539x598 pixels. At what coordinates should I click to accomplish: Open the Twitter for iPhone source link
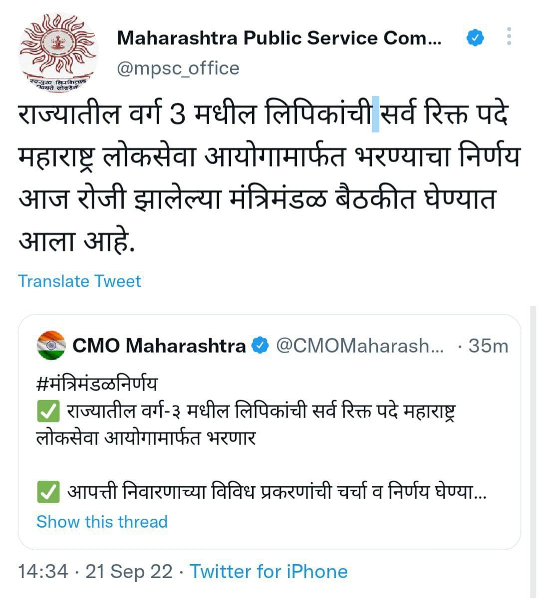click(x=269, y=572)
